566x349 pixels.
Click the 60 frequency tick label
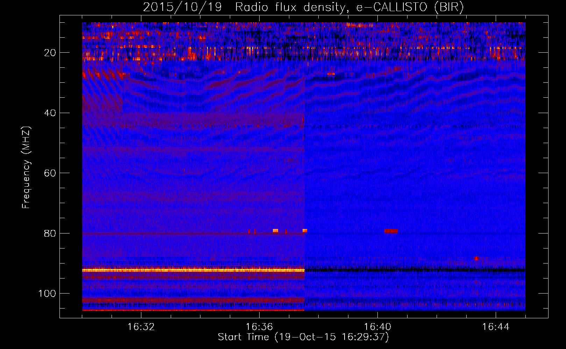50,173
